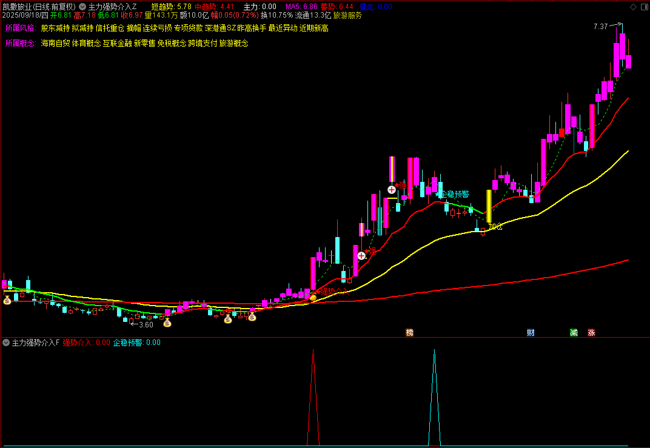Click the 擒龙: 0.00 value

click(x=376, y=7)
